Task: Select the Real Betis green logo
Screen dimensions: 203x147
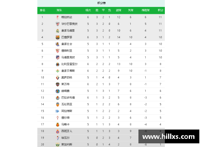Action: click(x=58, y=71)
